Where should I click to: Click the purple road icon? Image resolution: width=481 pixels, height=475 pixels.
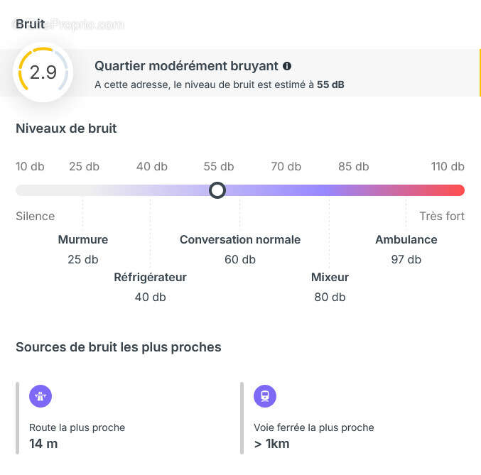point(40,396)
